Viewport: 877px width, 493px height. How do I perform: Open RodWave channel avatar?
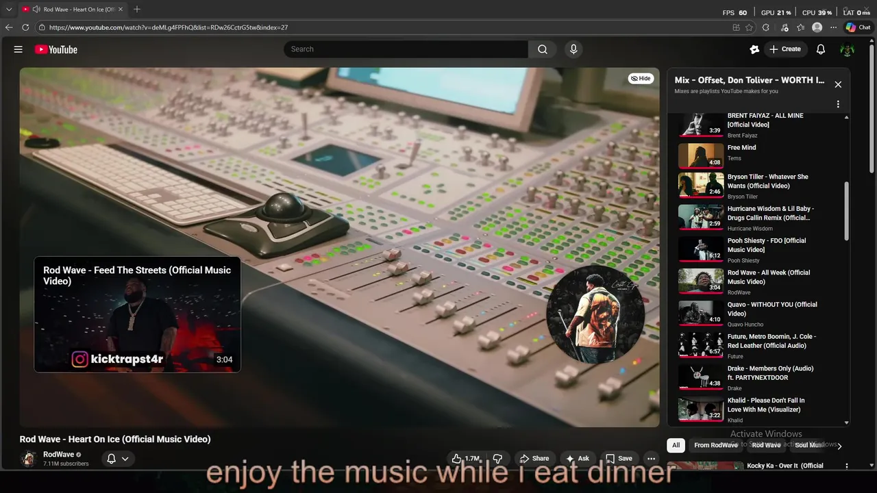coord(29,459)
